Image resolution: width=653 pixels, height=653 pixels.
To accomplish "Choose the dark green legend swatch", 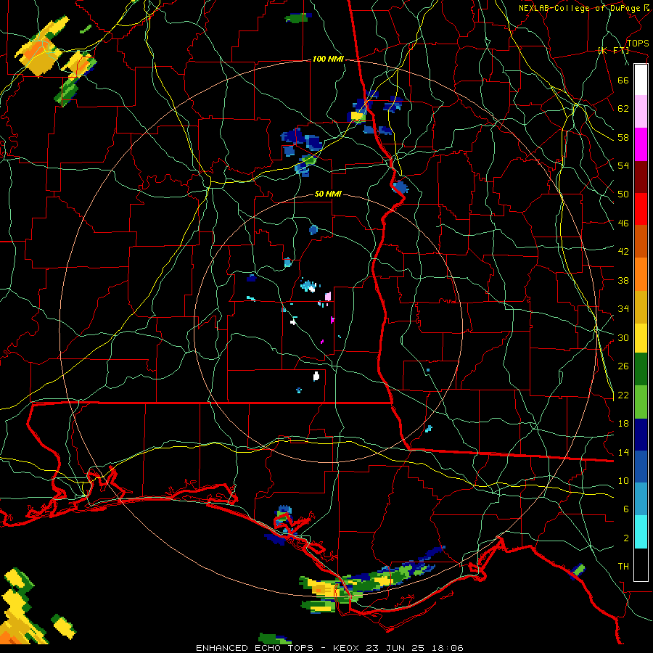I will click(x=641, y=369).
